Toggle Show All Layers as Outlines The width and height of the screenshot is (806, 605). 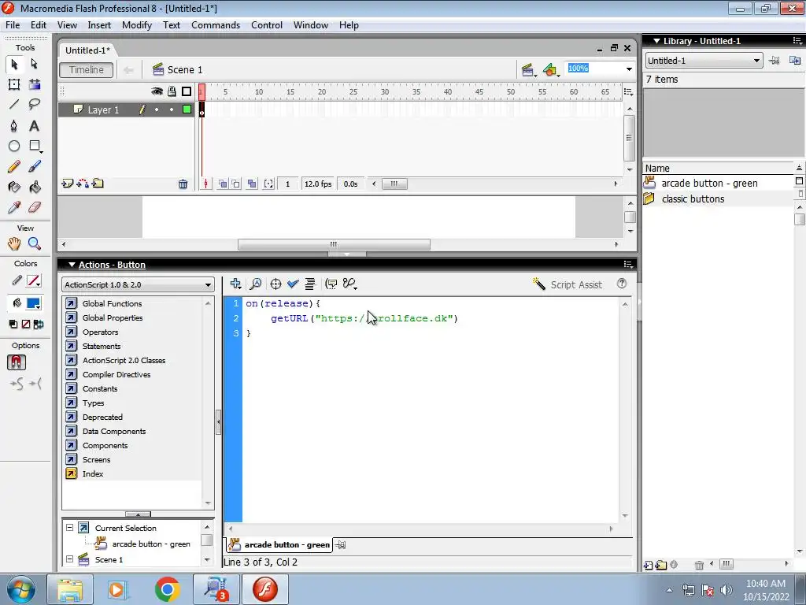point(187,91)
